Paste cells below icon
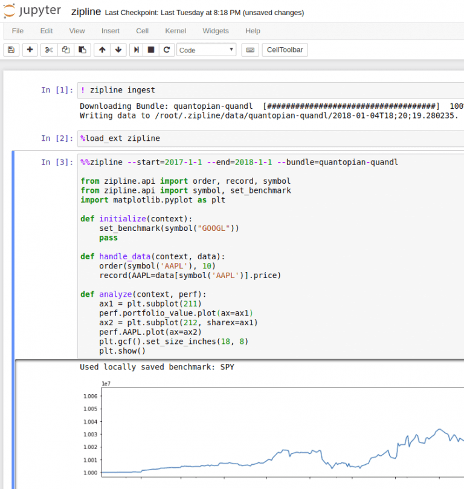The width and height of the screenshot is (464, 489). (82, 50)
